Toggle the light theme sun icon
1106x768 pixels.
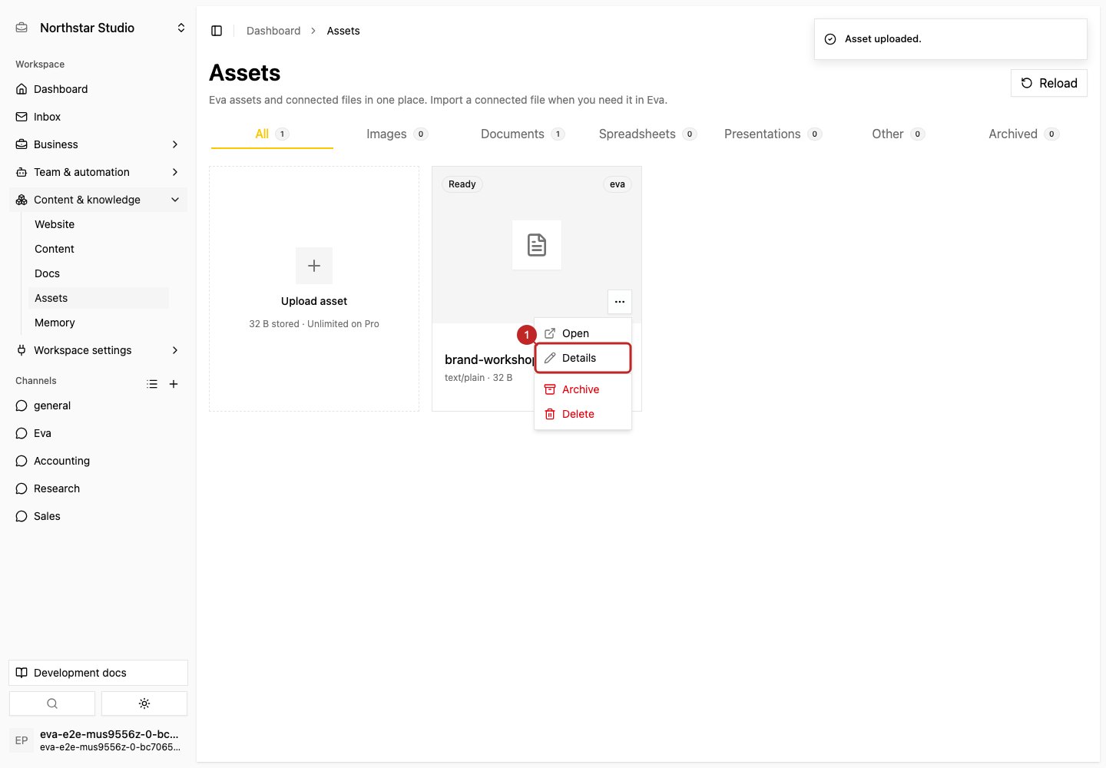point(144,703)
